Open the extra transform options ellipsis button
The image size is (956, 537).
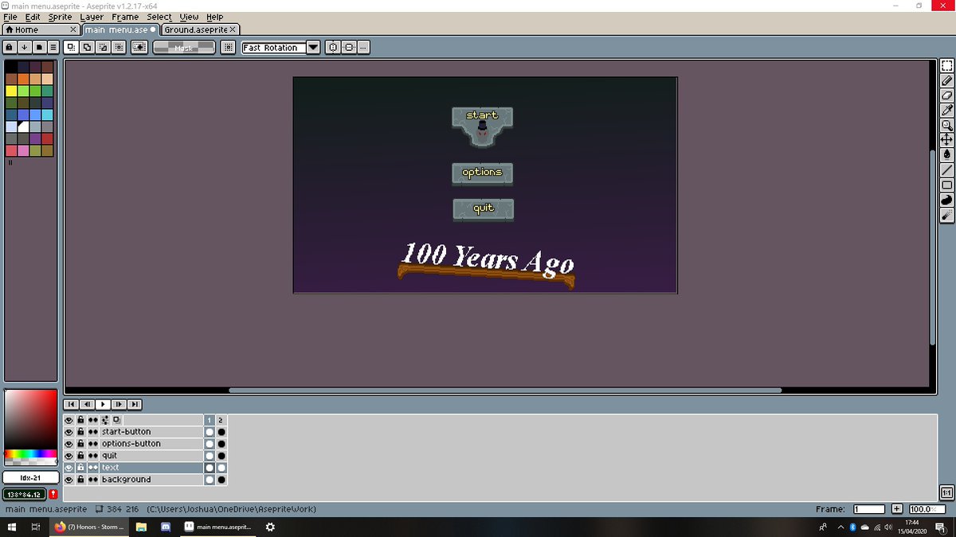363,47
